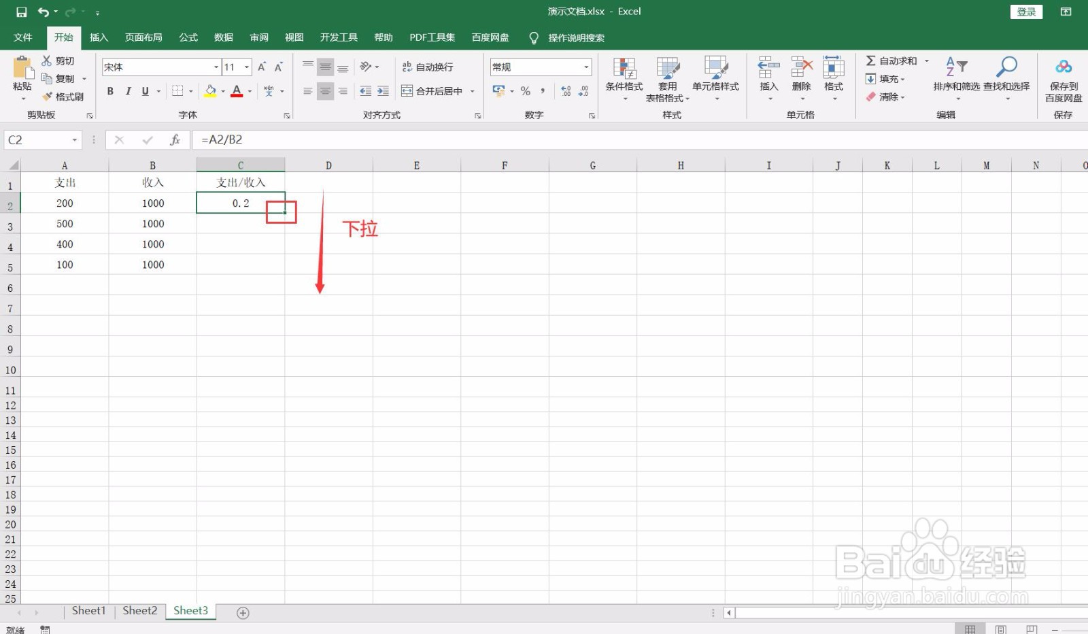Click AutoSum (自动求和) button

click(891, 61)
